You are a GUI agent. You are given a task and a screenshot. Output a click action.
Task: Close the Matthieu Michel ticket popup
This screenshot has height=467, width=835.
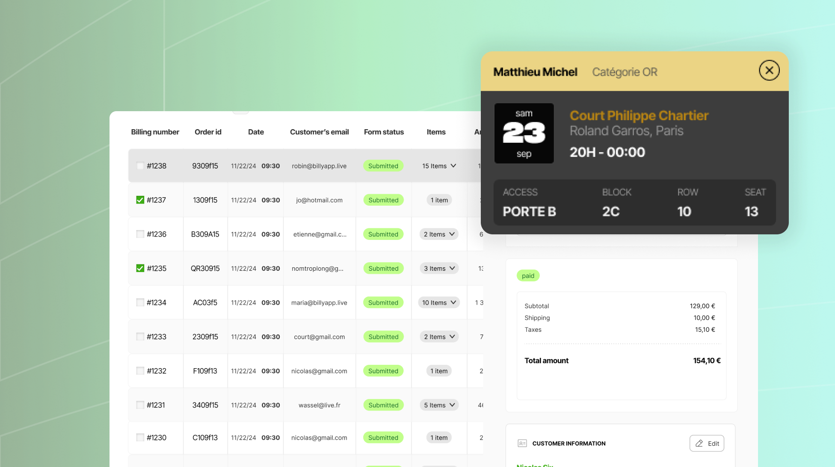point(769,71)
